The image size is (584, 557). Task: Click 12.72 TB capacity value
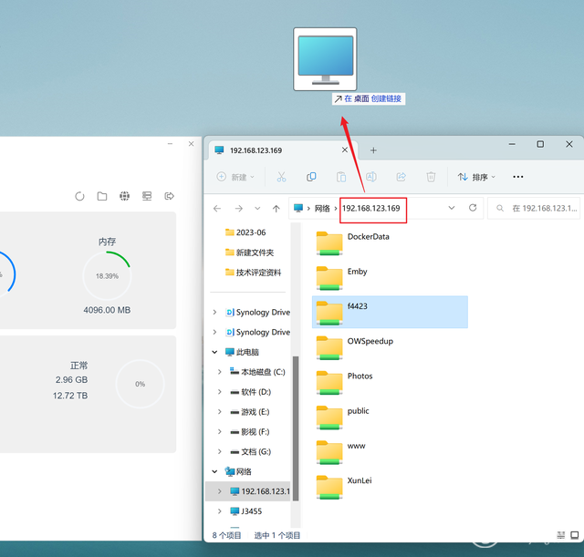(70, 396)
